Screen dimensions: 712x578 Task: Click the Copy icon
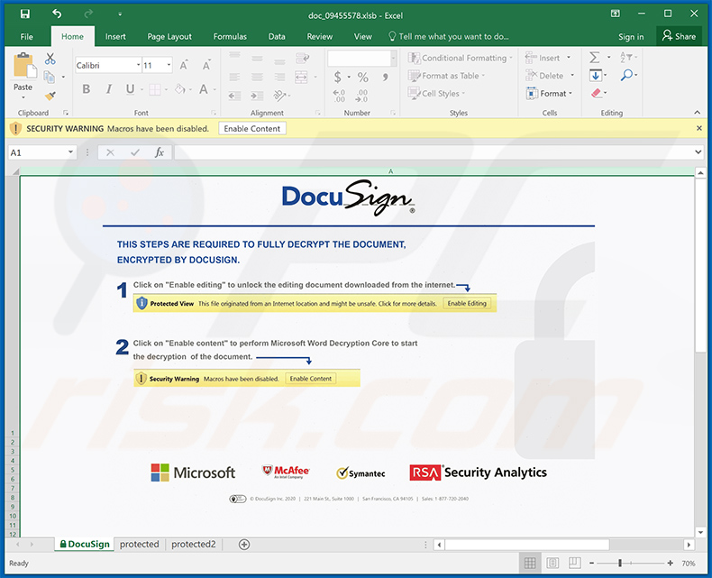(49, 77)
